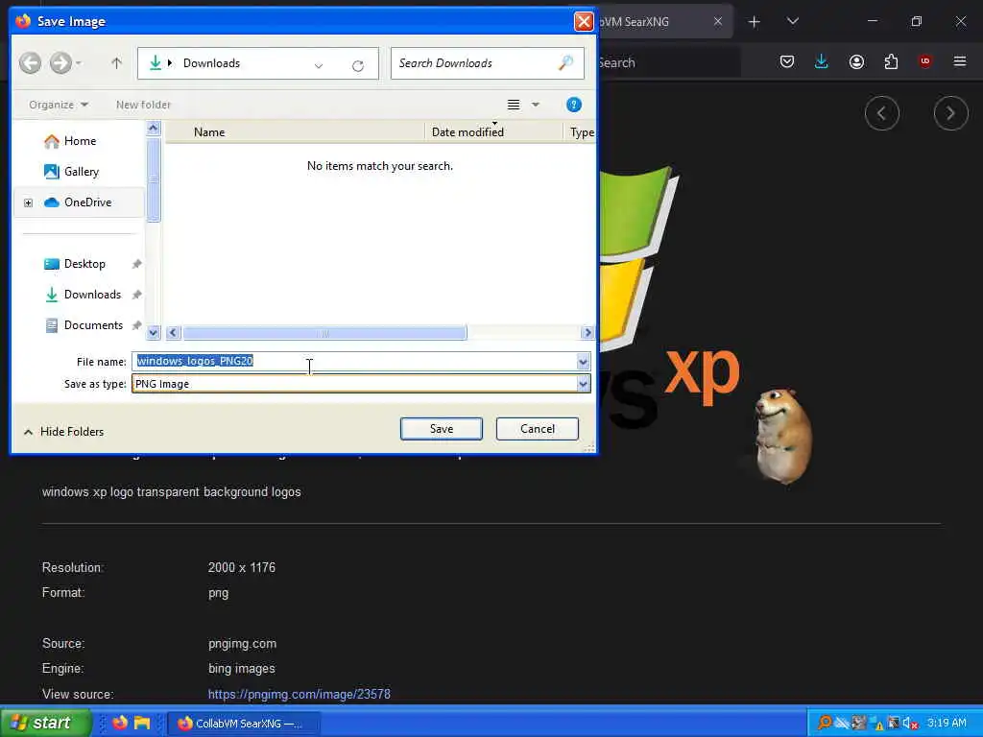Go forward in the Save Image dialog
The width and height of the screenshot is (983, 737).
coord(60,62)
